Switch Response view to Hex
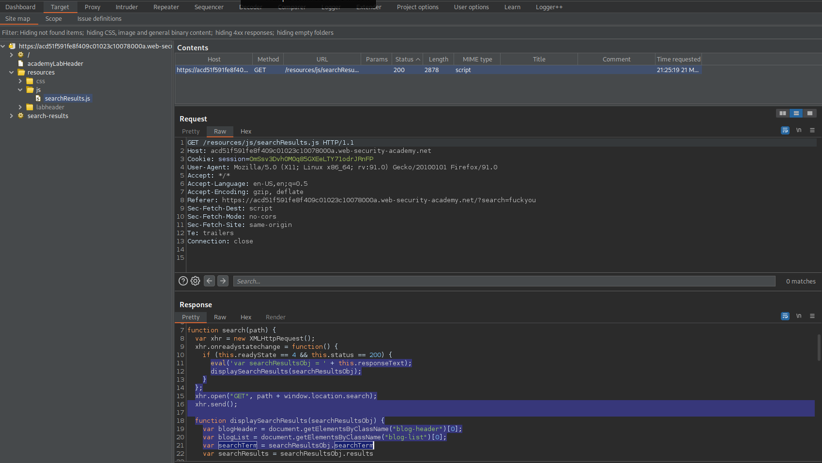Image resolution: width=822 pixels, height=463 pixels. coord(246,317)
